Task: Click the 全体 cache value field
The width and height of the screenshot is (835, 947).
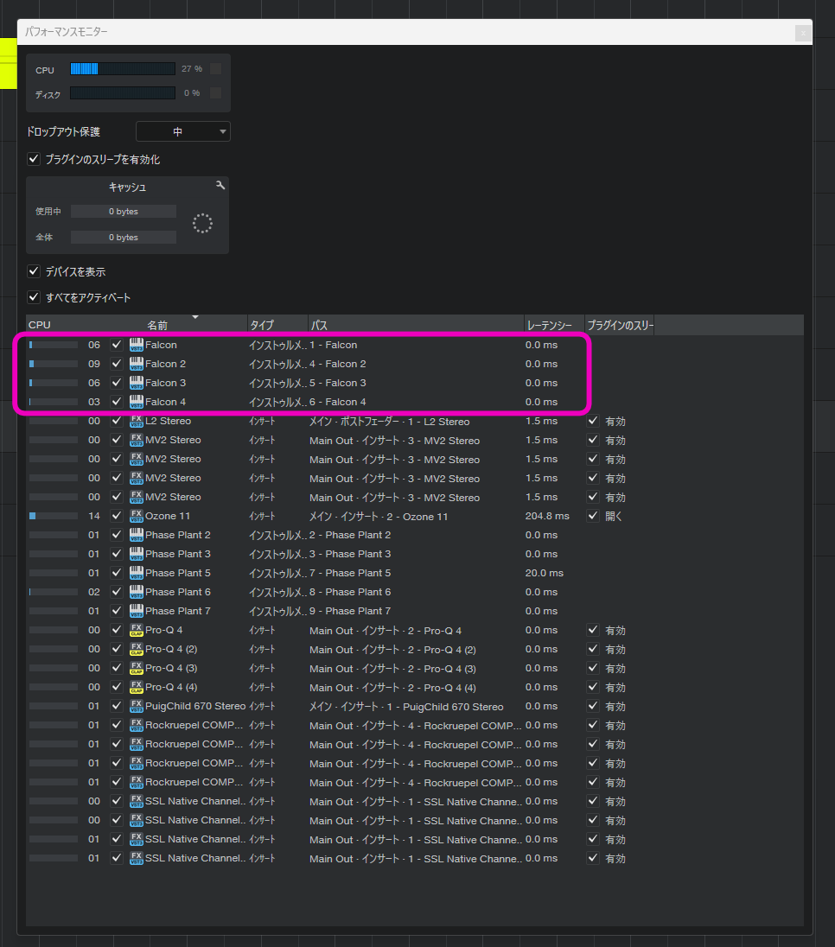Action: pos(124,238)
